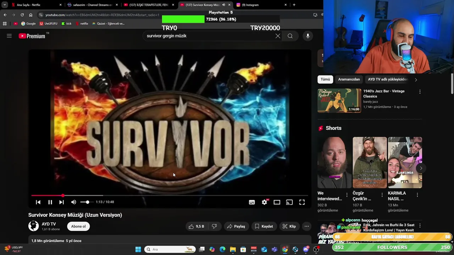Mute the Survivor tab audio icon
454x255 pixels.
(x=223, y=5)
